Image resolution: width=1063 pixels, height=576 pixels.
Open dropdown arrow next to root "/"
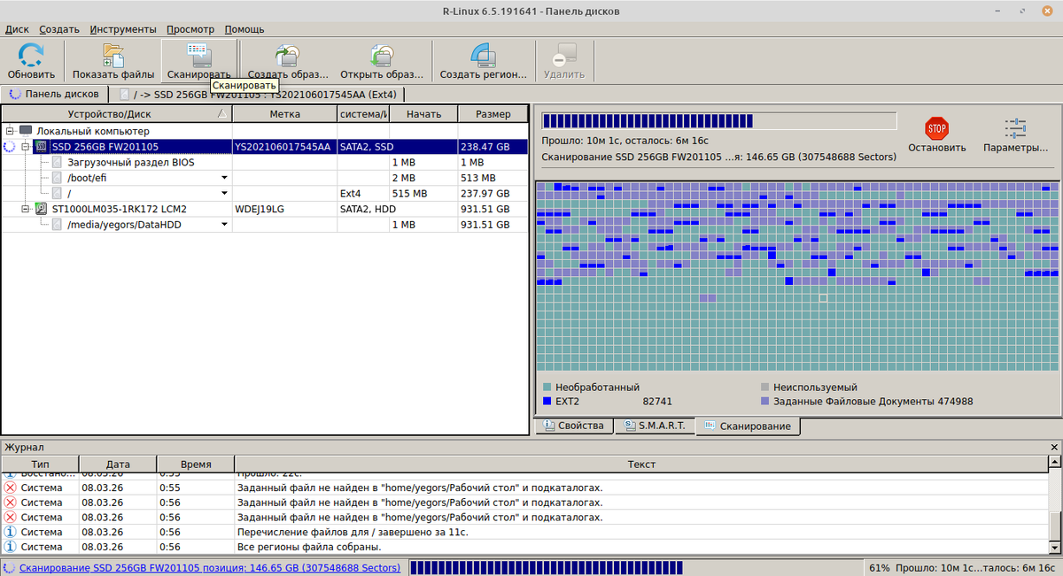224,194
